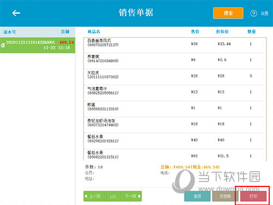Click the 反结账 button

coord(225,196)
